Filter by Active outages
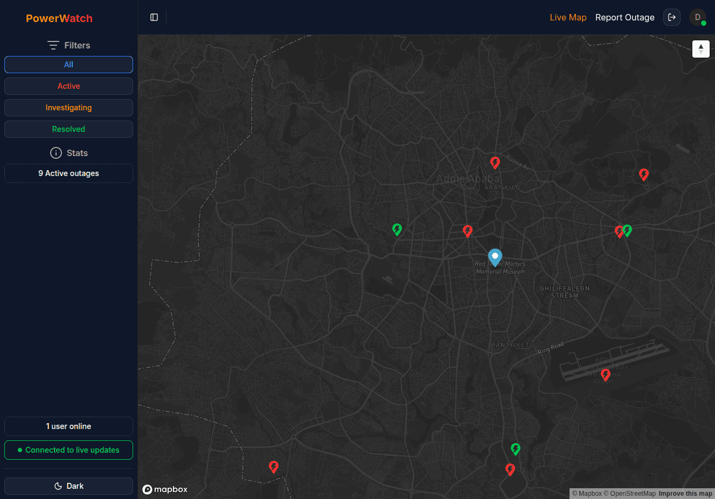 pos(68,86)
